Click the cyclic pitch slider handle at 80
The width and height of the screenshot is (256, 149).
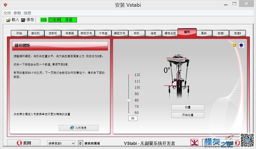(x=129, y=100)
